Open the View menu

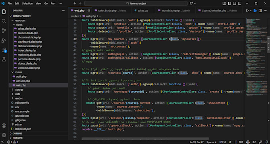click(39, 4)
